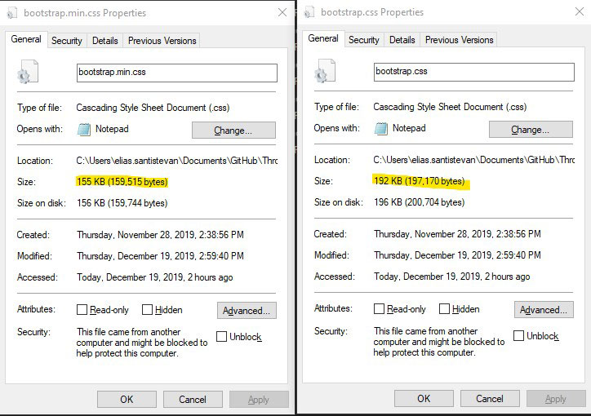This screenshot has height=416, width=591.
Task: Click the Notepad icon in bootstrap.css dialog
Action: 381,129
